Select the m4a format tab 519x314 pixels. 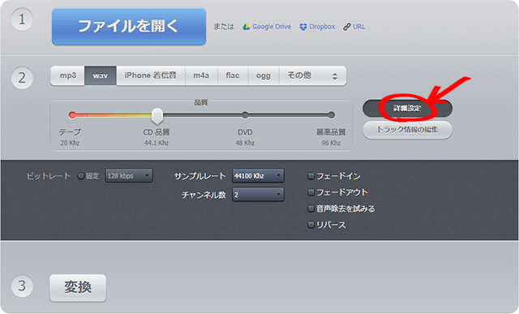tap(201, 75)
